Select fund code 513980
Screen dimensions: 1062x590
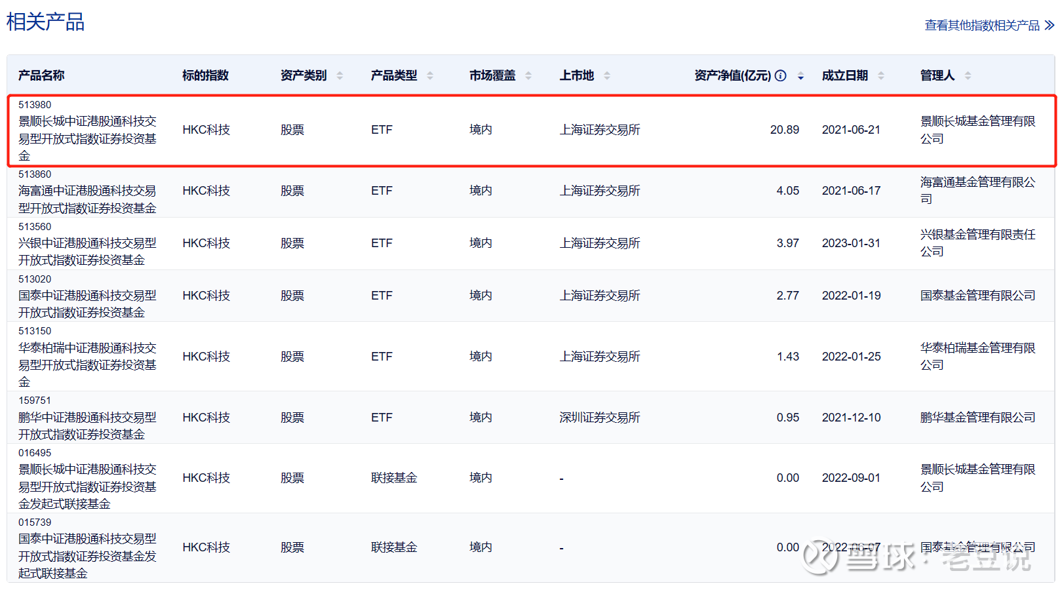tap(35, 105)
